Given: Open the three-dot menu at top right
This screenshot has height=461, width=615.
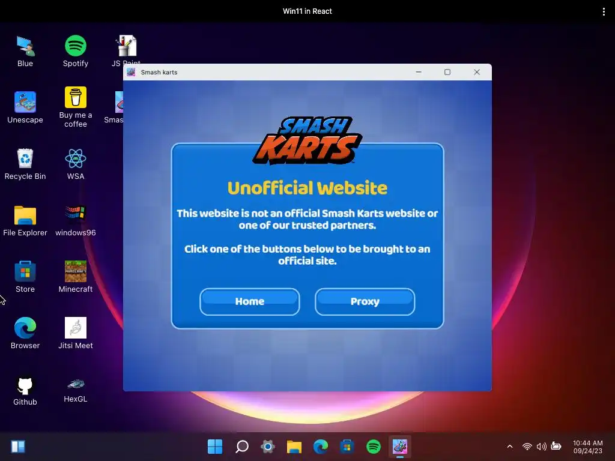Looking at the screenshot, I should [603, 12].
